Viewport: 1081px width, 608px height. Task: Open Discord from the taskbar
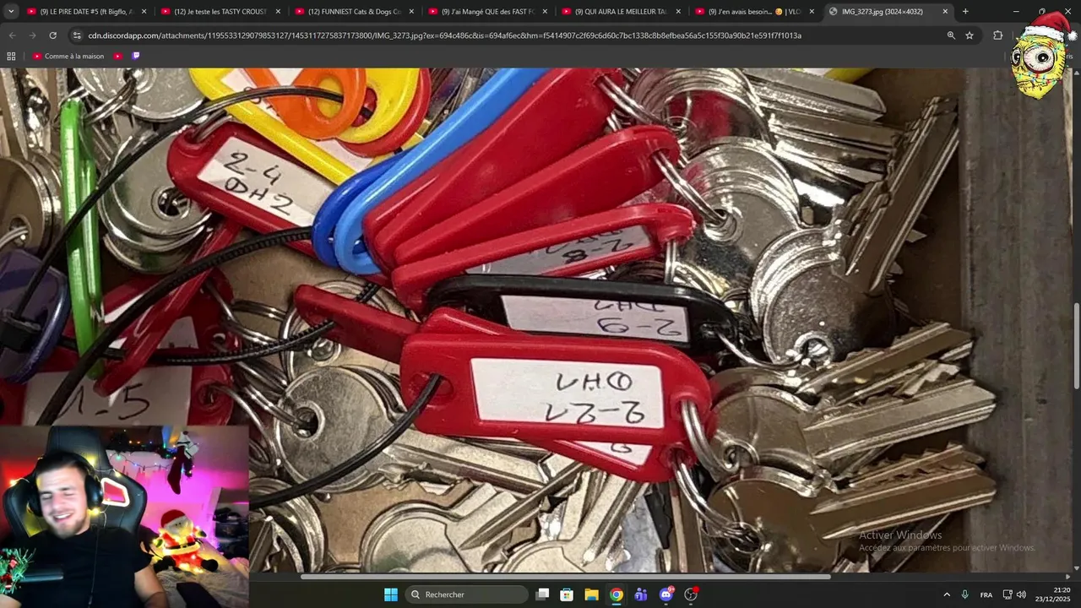(666, 594)
